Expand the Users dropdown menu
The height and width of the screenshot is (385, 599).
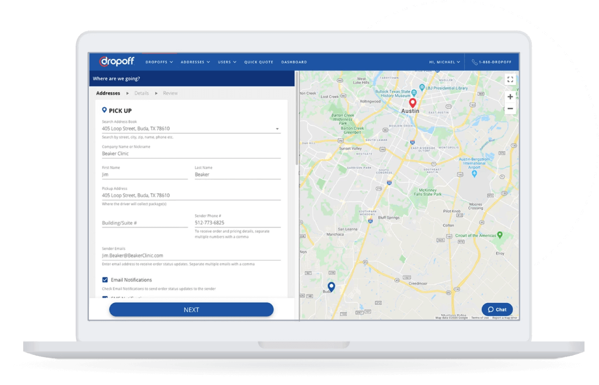pos(227,62)
